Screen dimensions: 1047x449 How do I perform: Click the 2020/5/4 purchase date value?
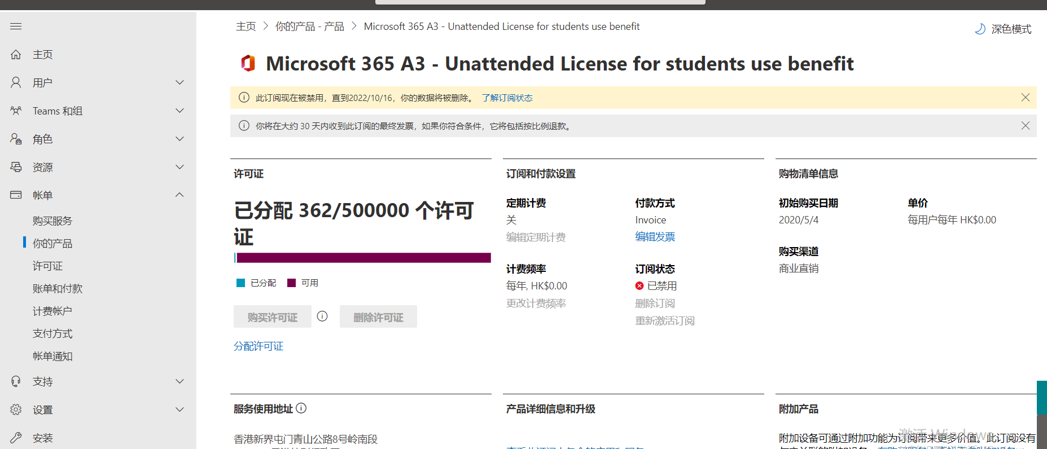799,220
